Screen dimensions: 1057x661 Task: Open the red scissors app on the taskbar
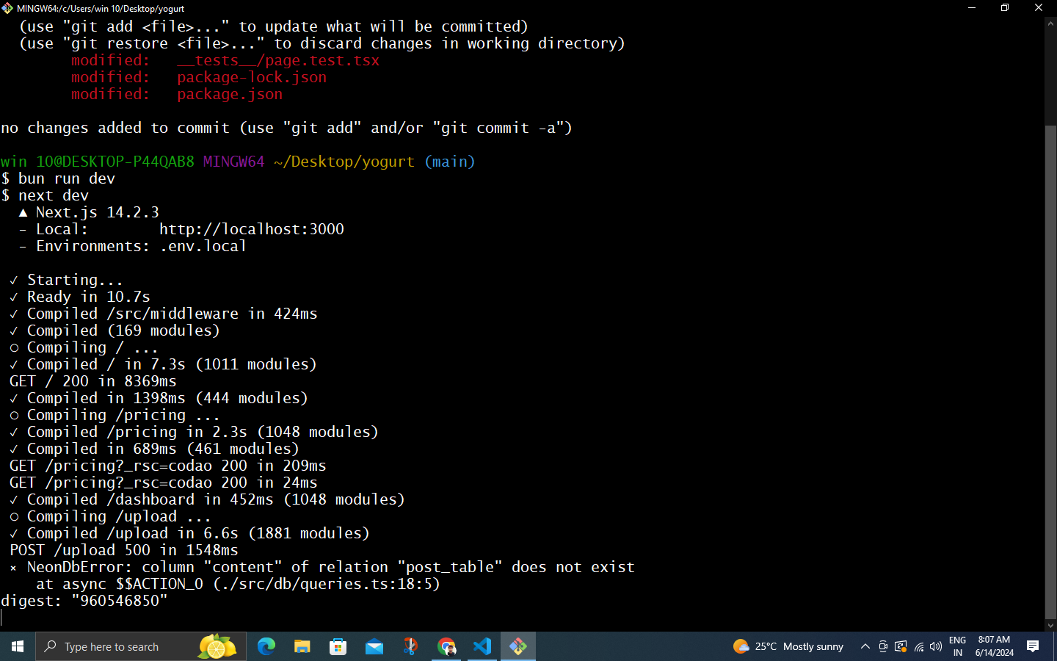click(x=410, y=646)
